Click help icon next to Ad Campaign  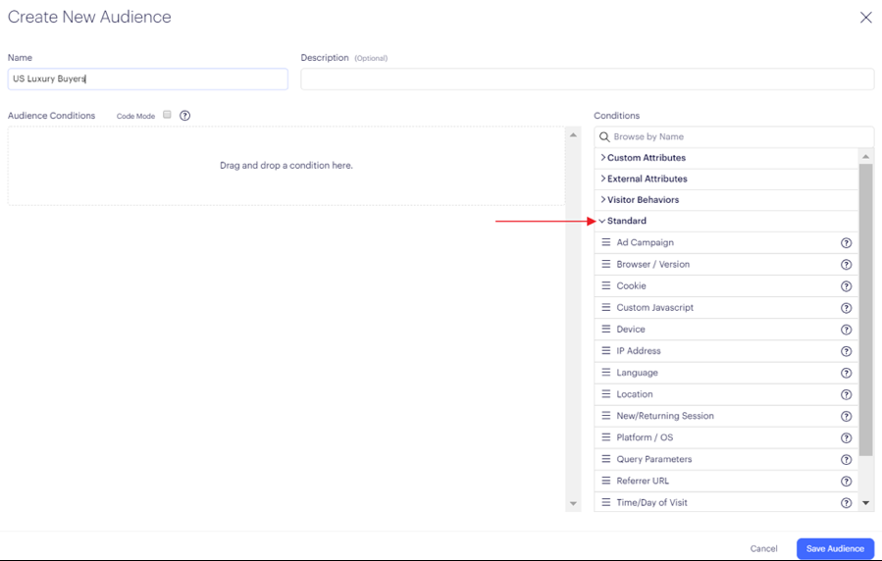pyautogui.click(x=846, y=243)
